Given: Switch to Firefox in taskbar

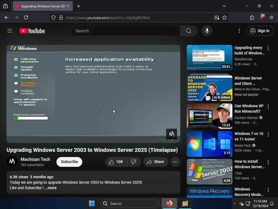Looking at the screenshot, I should pos(169,204).
